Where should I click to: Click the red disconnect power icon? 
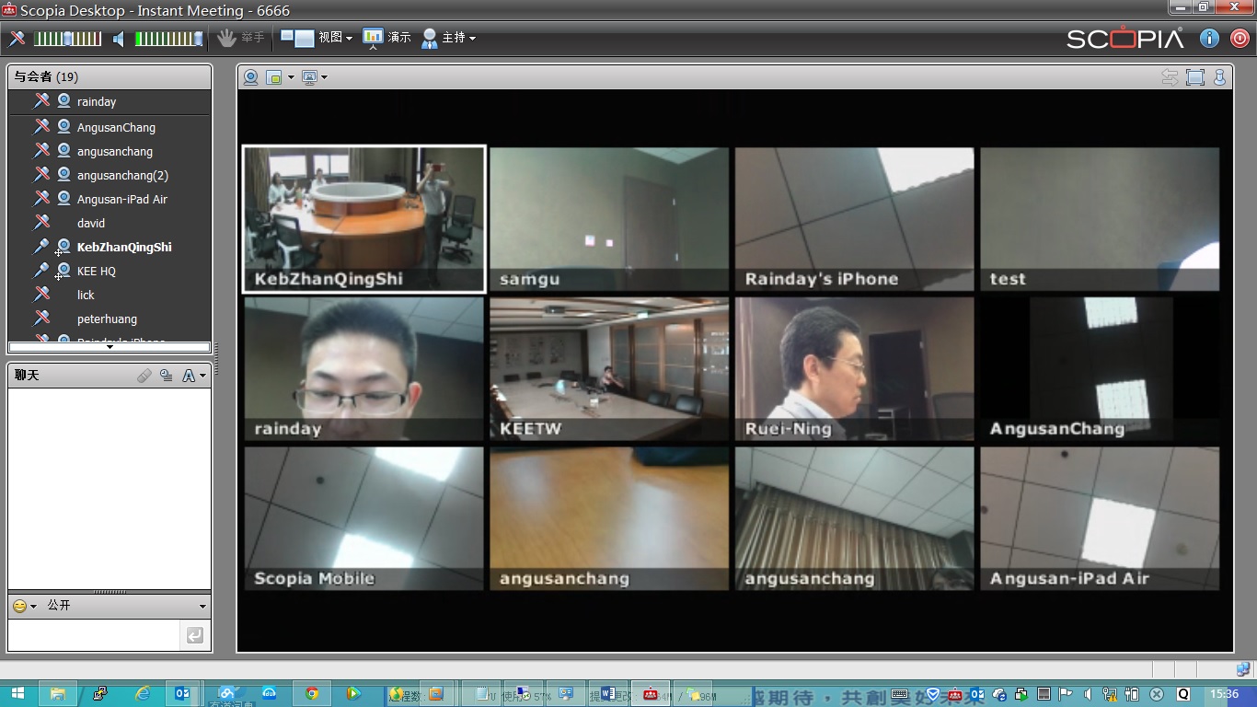[x=1239, y=39]
